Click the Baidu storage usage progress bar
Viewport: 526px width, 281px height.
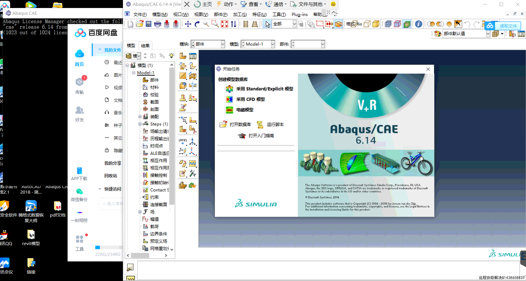pyautogui.click(x=109, y=247)
